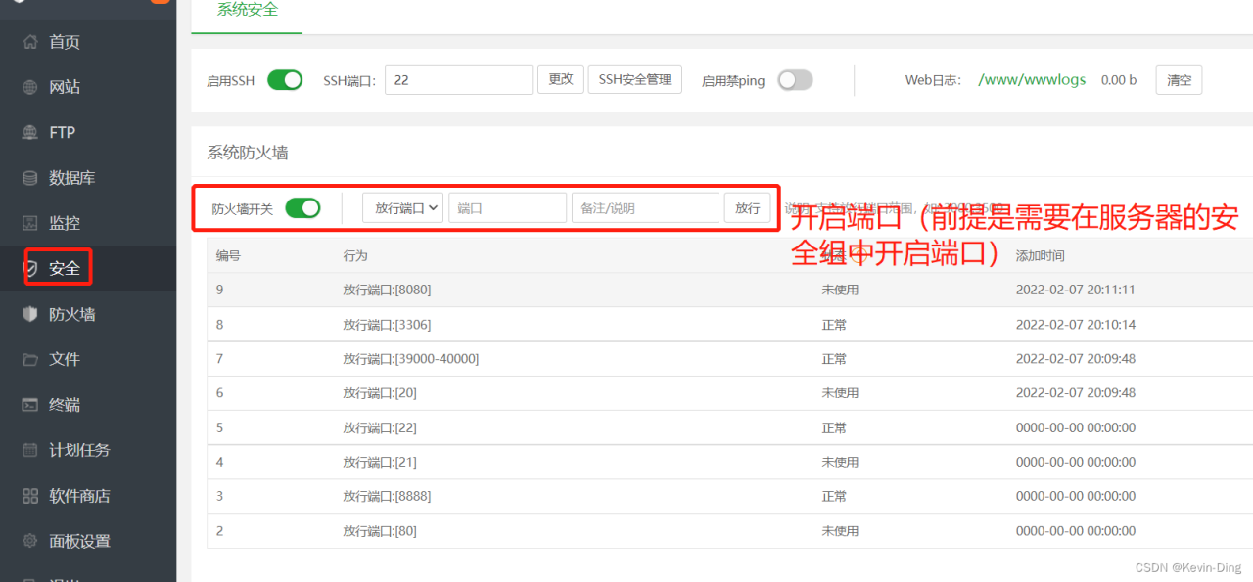The width and height of the screenshot is (1253, 582).
Task: Click the 未使用 status of port 80
Action: (x=840, y=531)
